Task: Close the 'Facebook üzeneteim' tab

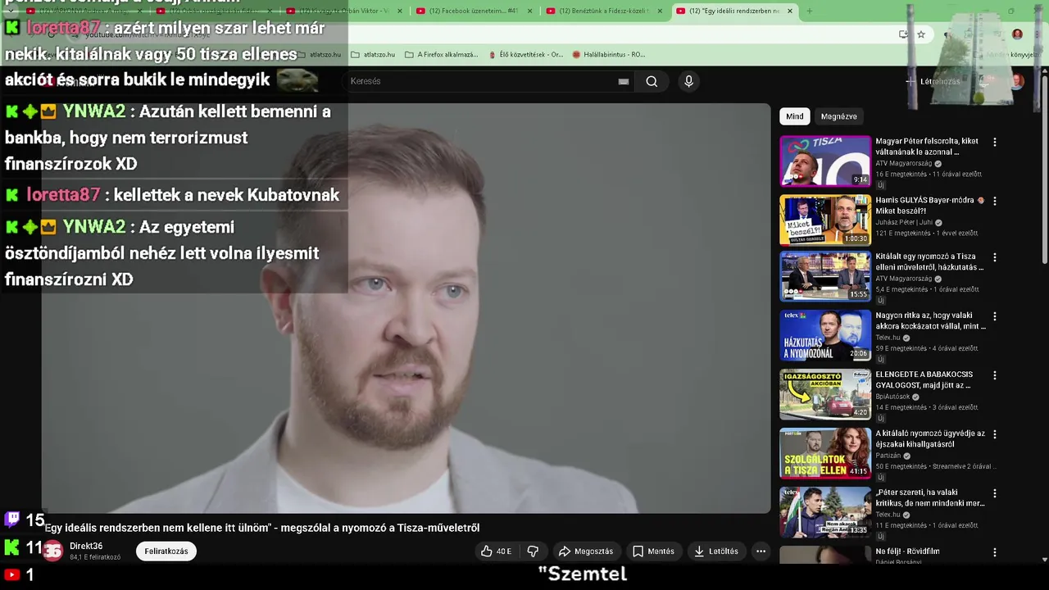Action: coord(530,11)
